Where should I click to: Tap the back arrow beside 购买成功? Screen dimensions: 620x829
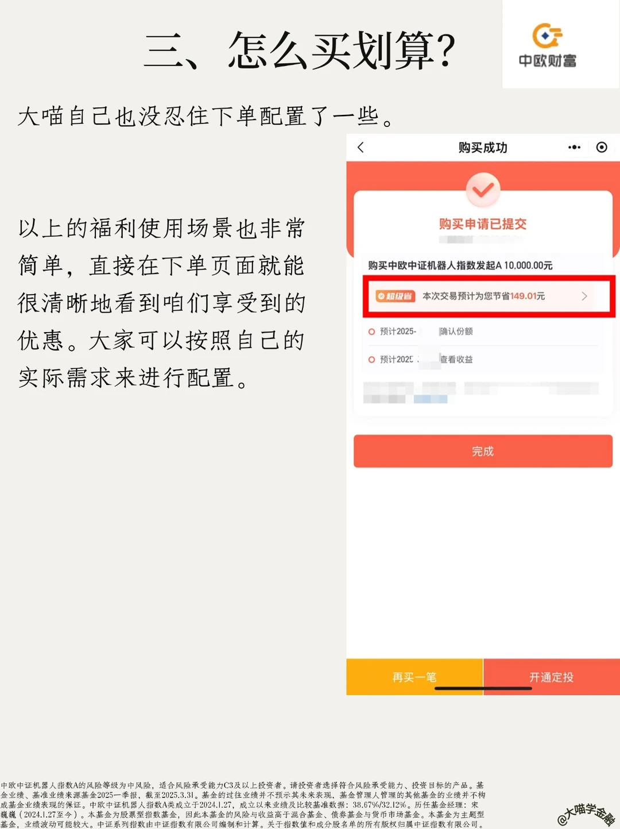point(361,148)
